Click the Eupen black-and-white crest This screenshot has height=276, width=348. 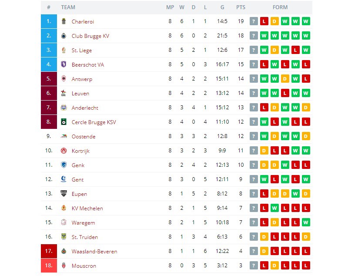(64, 193)
